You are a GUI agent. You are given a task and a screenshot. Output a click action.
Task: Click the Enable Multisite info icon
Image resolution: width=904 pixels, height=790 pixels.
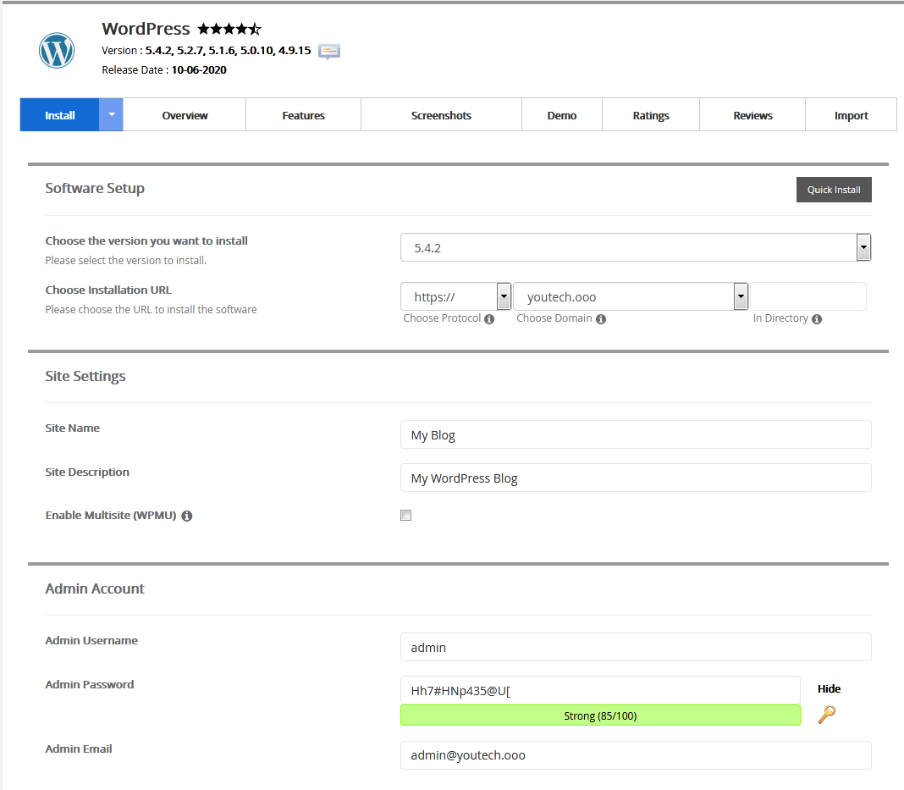click(187, 517)
